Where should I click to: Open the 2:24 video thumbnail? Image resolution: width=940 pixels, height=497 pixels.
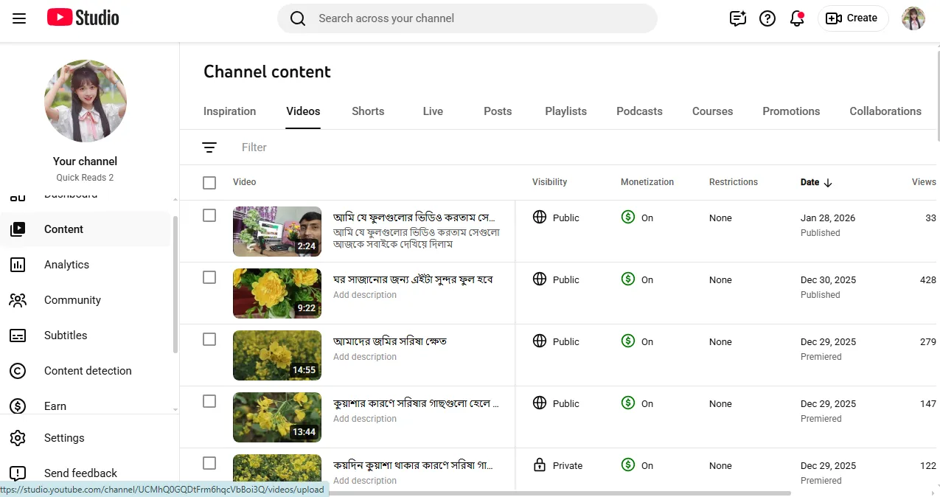coord(277,232)
